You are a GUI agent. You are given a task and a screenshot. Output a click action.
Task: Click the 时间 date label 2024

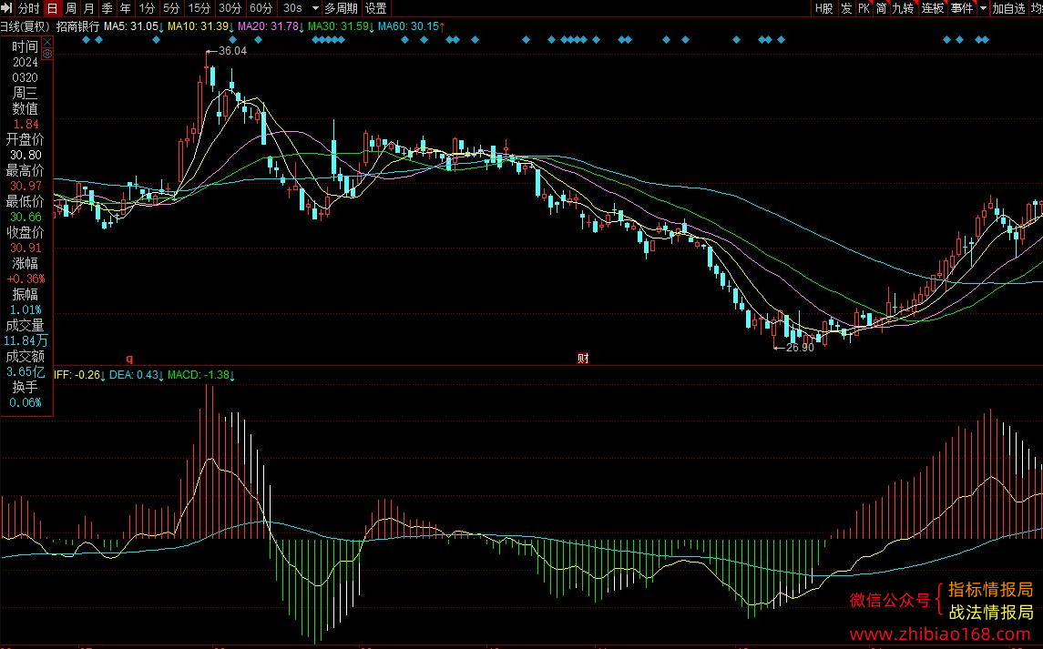[26, 63]
